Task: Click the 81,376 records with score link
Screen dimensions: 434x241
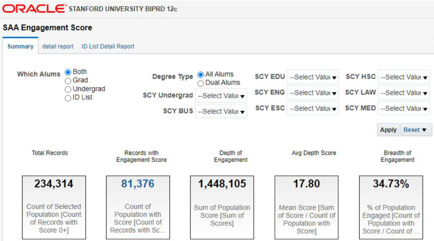Action: (138, 184)
